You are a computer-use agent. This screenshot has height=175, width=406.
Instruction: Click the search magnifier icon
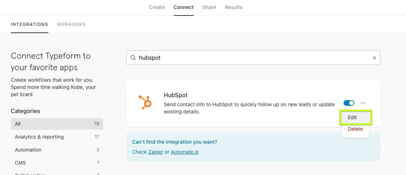133,58
